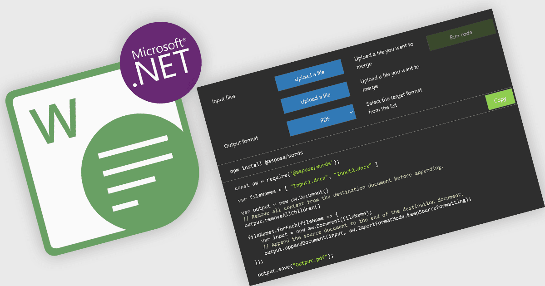The width and height of the screenshot is (545, 286).
Task: Open the PDF output format dropdown
Action: (x=322, y=119)
